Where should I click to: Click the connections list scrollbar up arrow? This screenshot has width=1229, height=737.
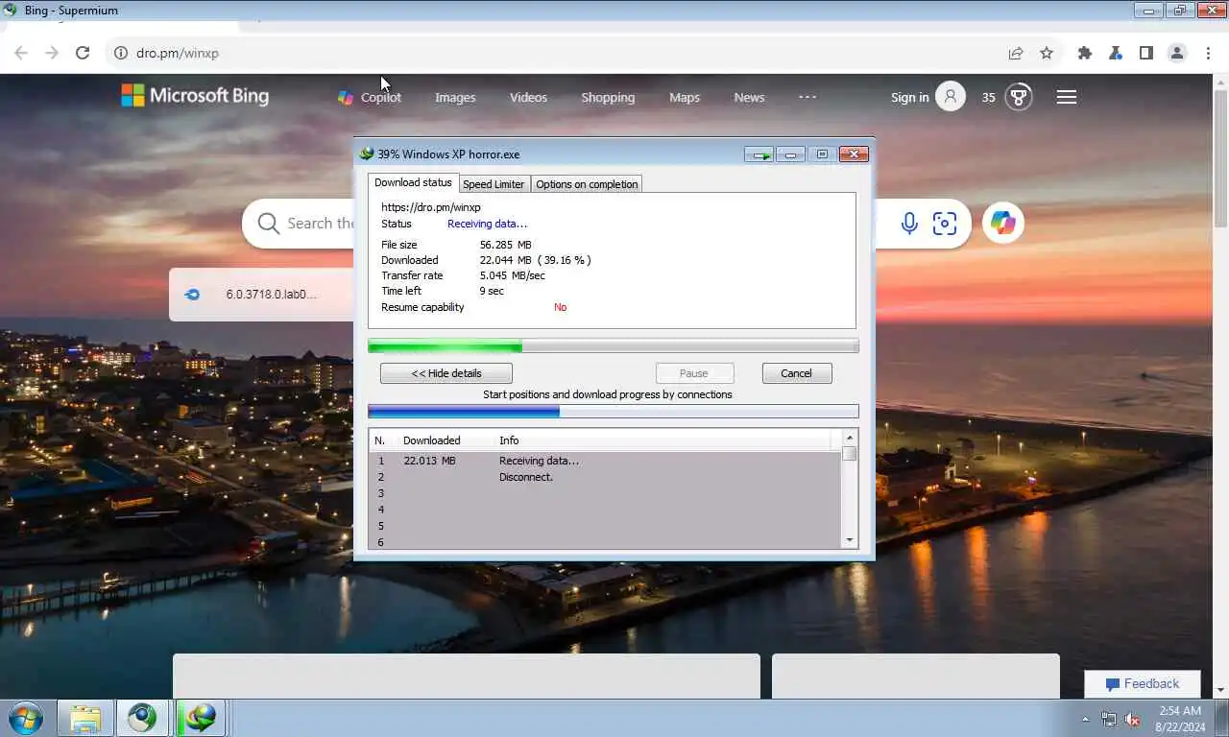[x=850, y=439]
